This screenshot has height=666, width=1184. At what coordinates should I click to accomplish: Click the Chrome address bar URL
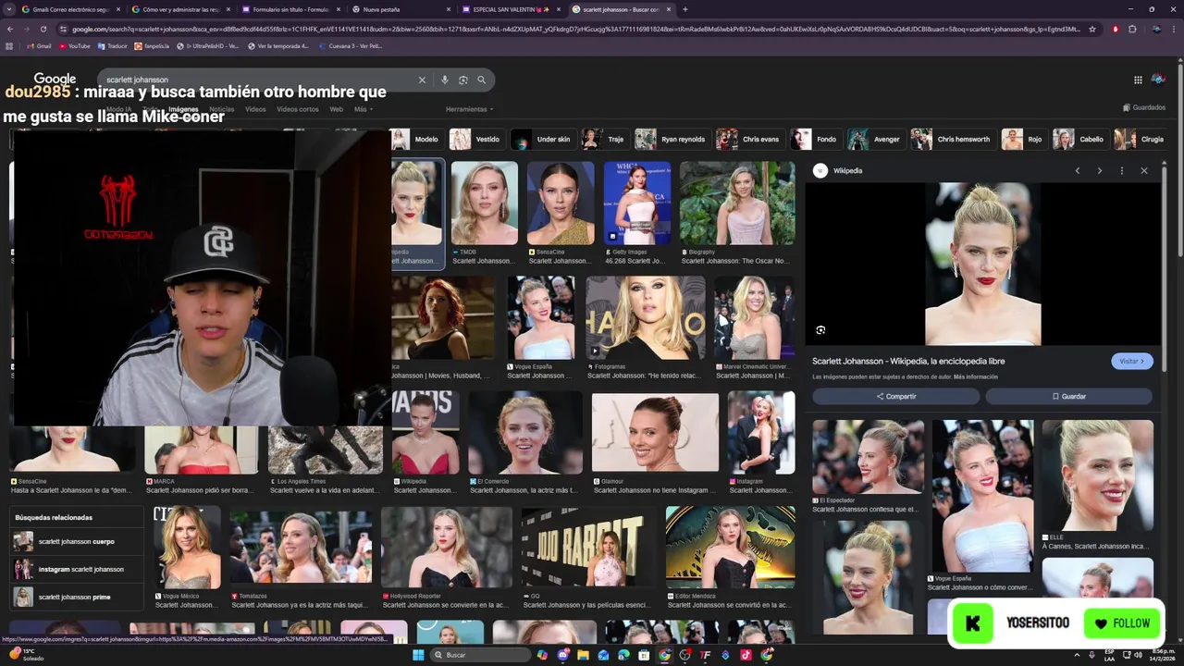point(575,29)
